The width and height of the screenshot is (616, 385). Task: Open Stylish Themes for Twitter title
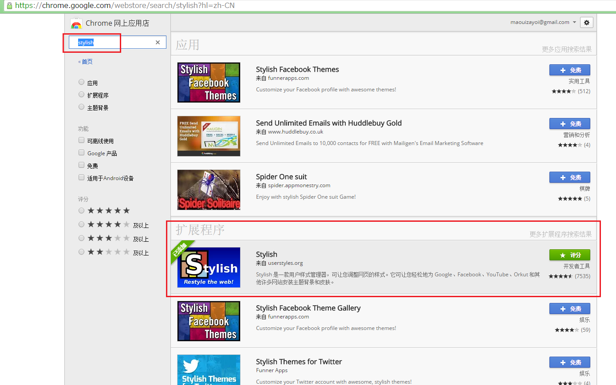tap(299, 361)
